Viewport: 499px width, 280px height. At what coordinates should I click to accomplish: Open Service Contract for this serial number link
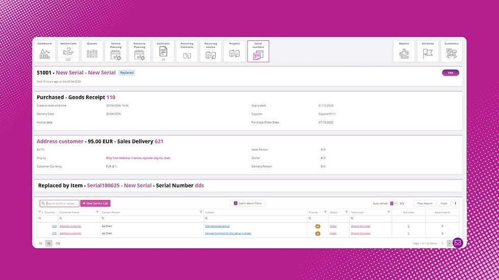[x=228, y=233]
